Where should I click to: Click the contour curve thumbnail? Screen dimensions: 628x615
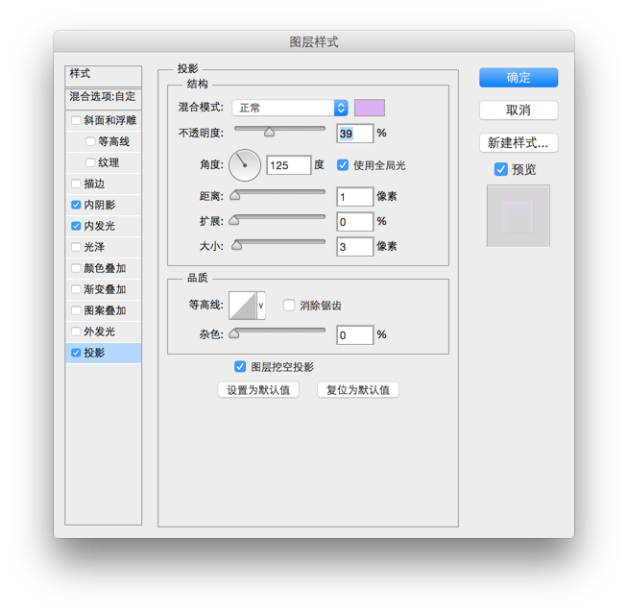point(243,306)
